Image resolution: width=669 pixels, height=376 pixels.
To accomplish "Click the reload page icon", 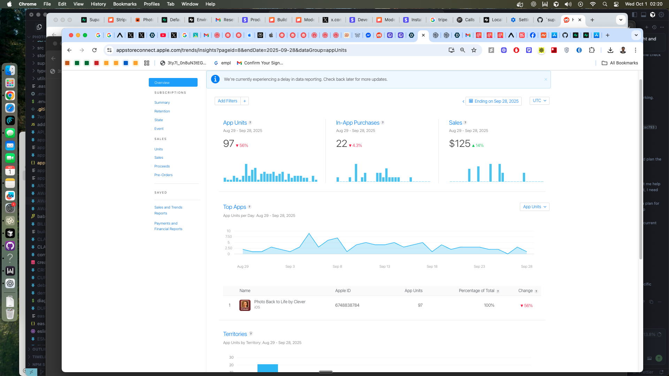I will tap(94, 50).
